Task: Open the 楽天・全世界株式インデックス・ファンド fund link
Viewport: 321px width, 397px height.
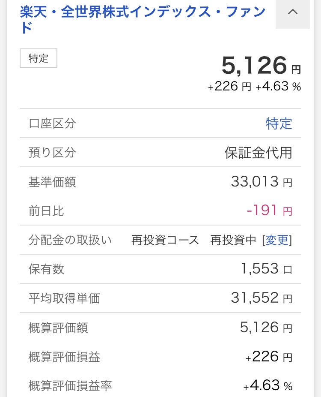Action: (143, 12)
